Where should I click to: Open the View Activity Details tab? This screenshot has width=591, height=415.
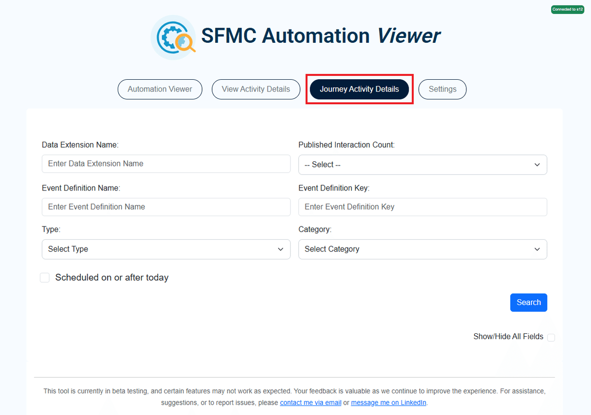(x=256, y=89)
